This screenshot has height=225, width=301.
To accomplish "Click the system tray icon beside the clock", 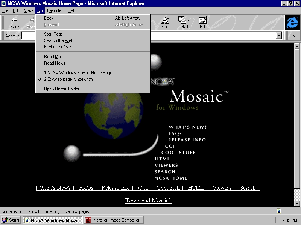I will point(274,220).
